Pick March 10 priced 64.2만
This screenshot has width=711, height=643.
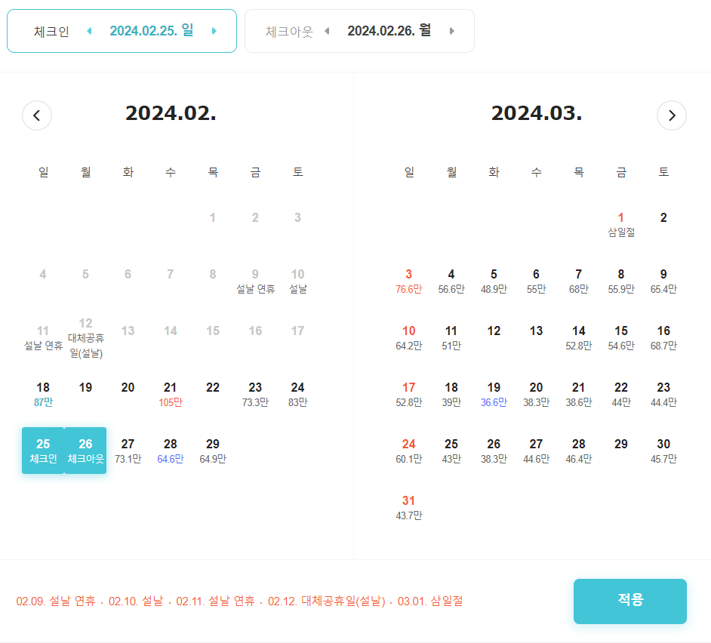click(x=408, y=337)
